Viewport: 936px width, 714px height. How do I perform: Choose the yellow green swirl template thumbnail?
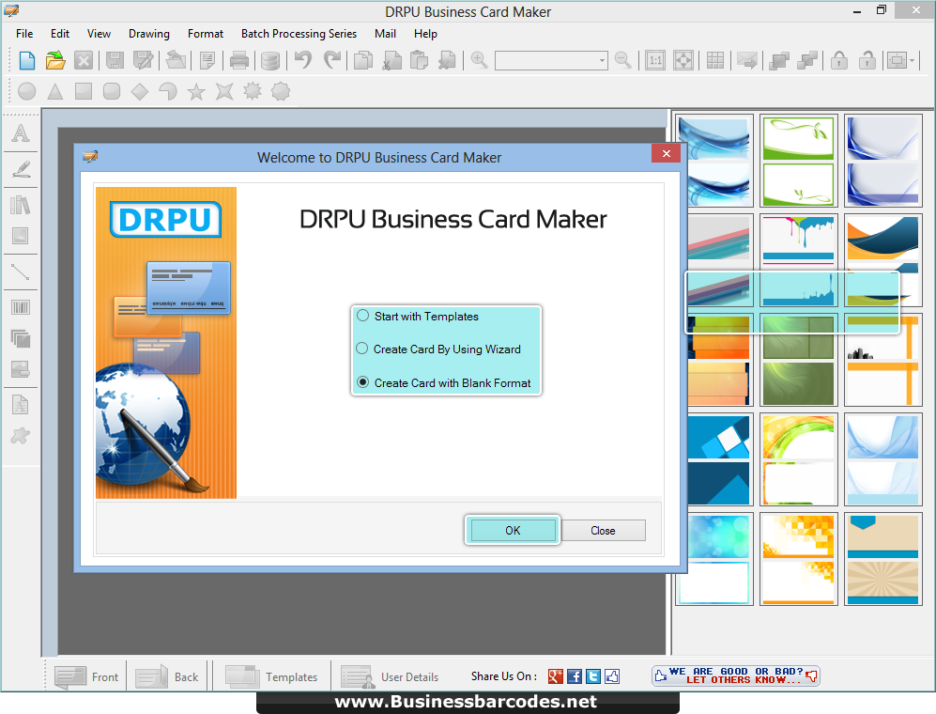click(798, 458)
